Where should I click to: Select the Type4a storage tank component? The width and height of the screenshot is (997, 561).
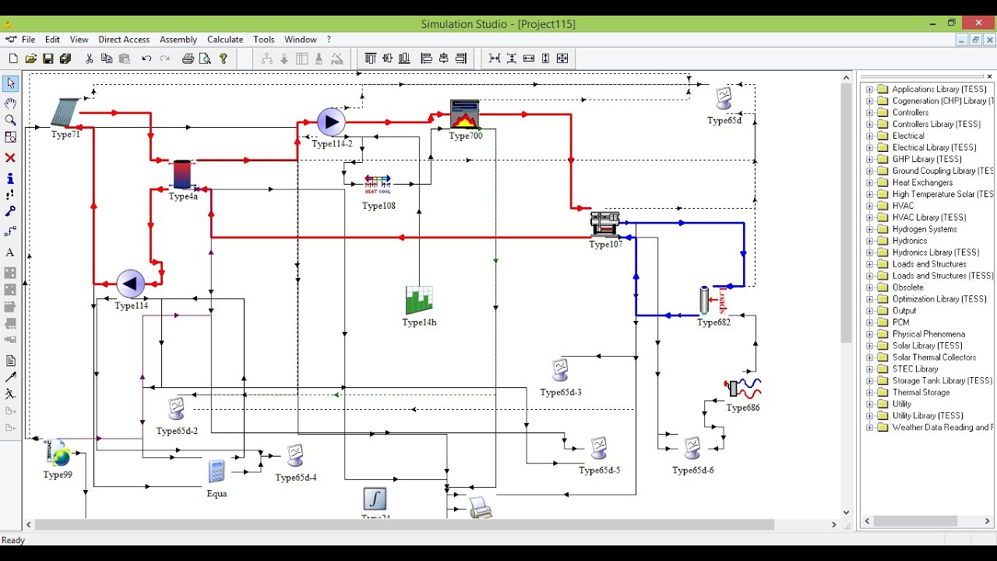[x=181, y=175]
